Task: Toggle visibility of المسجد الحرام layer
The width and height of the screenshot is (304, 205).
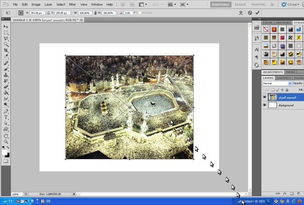Action: [265, 97]
